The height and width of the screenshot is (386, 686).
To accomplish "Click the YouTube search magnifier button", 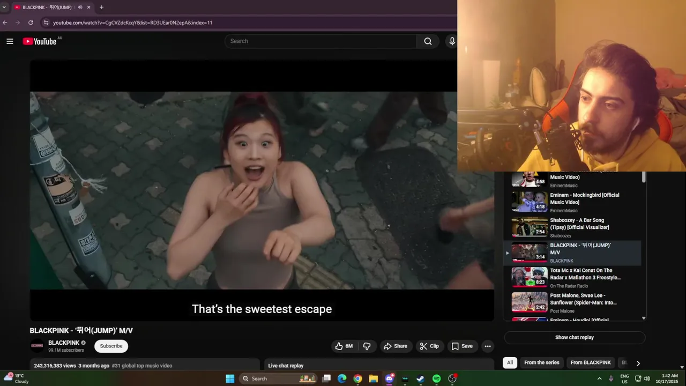I will pos(428,41).
